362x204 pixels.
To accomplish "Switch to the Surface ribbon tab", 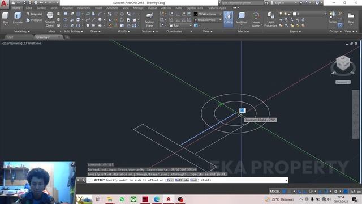I will click(x=41, y=8).
